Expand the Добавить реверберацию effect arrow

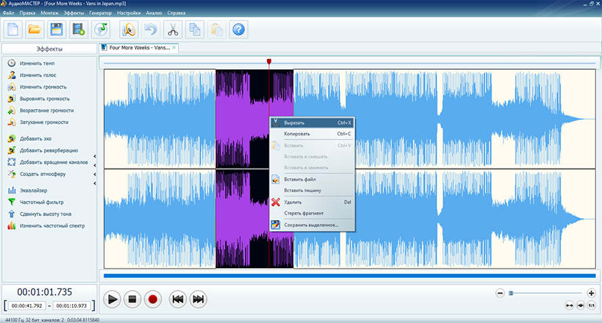tap(95, 157)
